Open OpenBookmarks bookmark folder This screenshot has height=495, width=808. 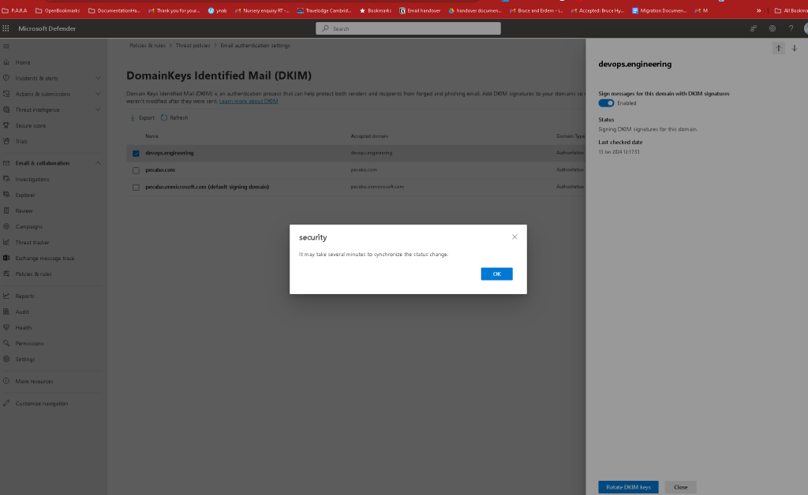[x=58, y=10]
